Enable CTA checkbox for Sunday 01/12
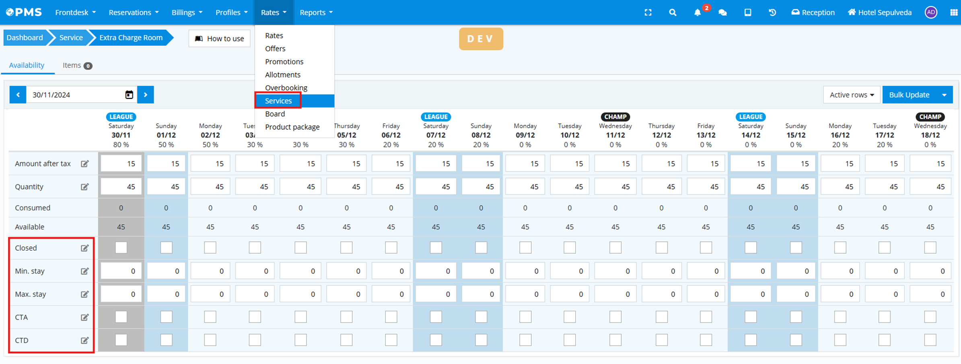Screen dimensions: 961x364 [166, 317]
